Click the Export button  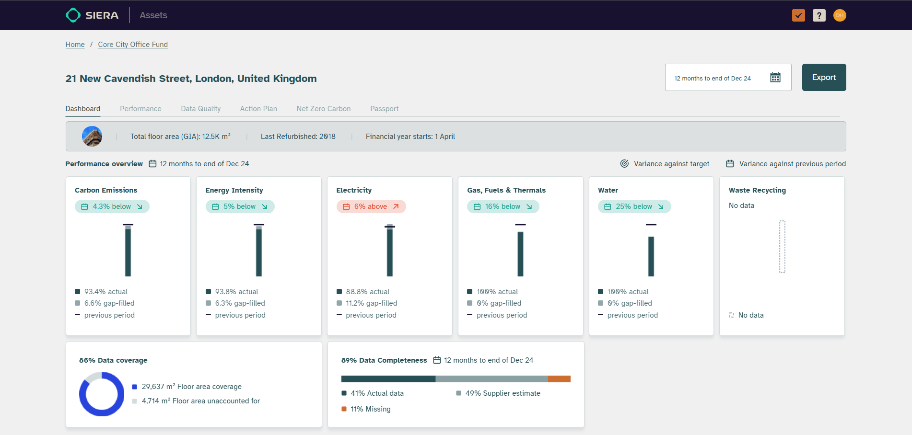[824, 78]
